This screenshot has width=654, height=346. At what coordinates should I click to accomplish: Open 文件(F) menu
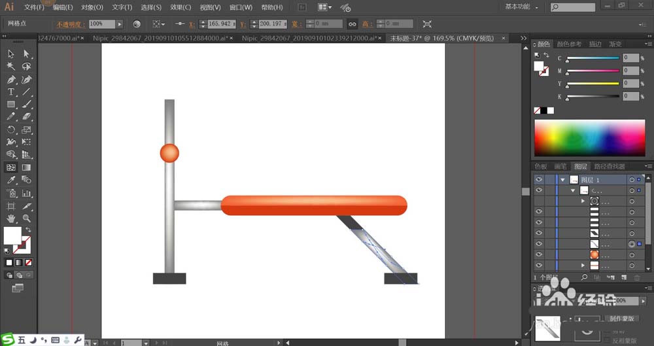coord(34,7)
